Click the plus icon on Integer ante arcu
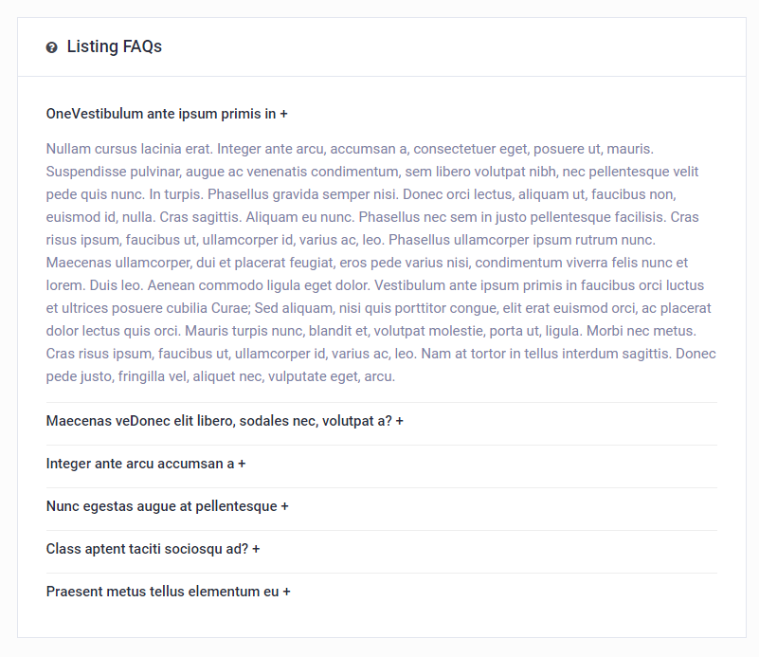Screen dimensions: 759x657 [241, 464]
